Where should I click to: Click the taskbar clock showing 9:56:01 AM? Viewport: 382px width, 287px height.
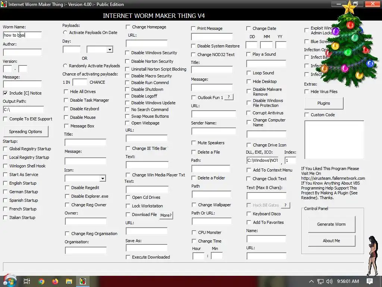348,281
